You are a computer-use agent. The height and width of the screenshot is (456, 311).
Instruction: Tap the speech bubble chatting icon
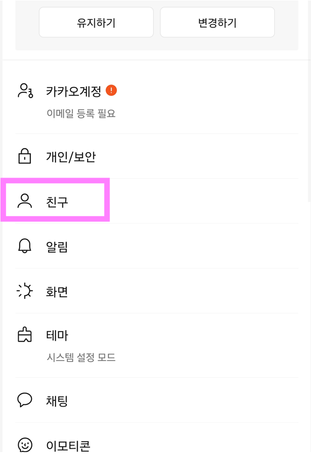click(25, 400)
